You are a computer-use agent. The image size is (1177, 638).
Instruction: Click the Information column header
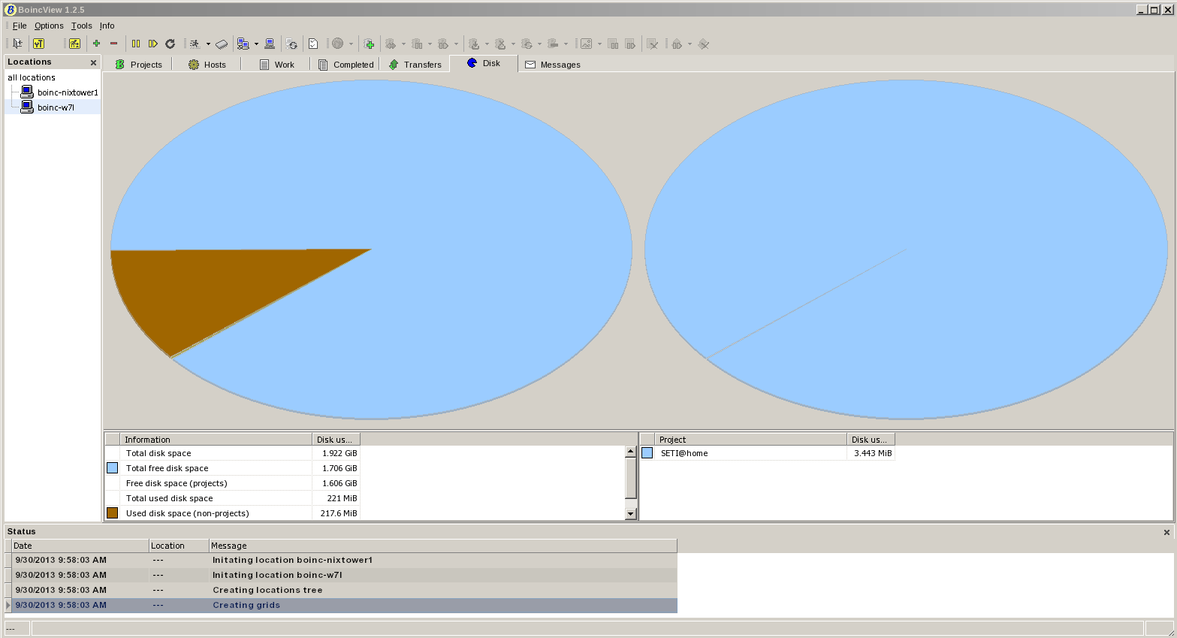coord(216,440)
